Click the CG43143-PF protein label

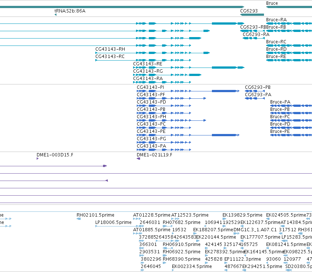(151, 95)
